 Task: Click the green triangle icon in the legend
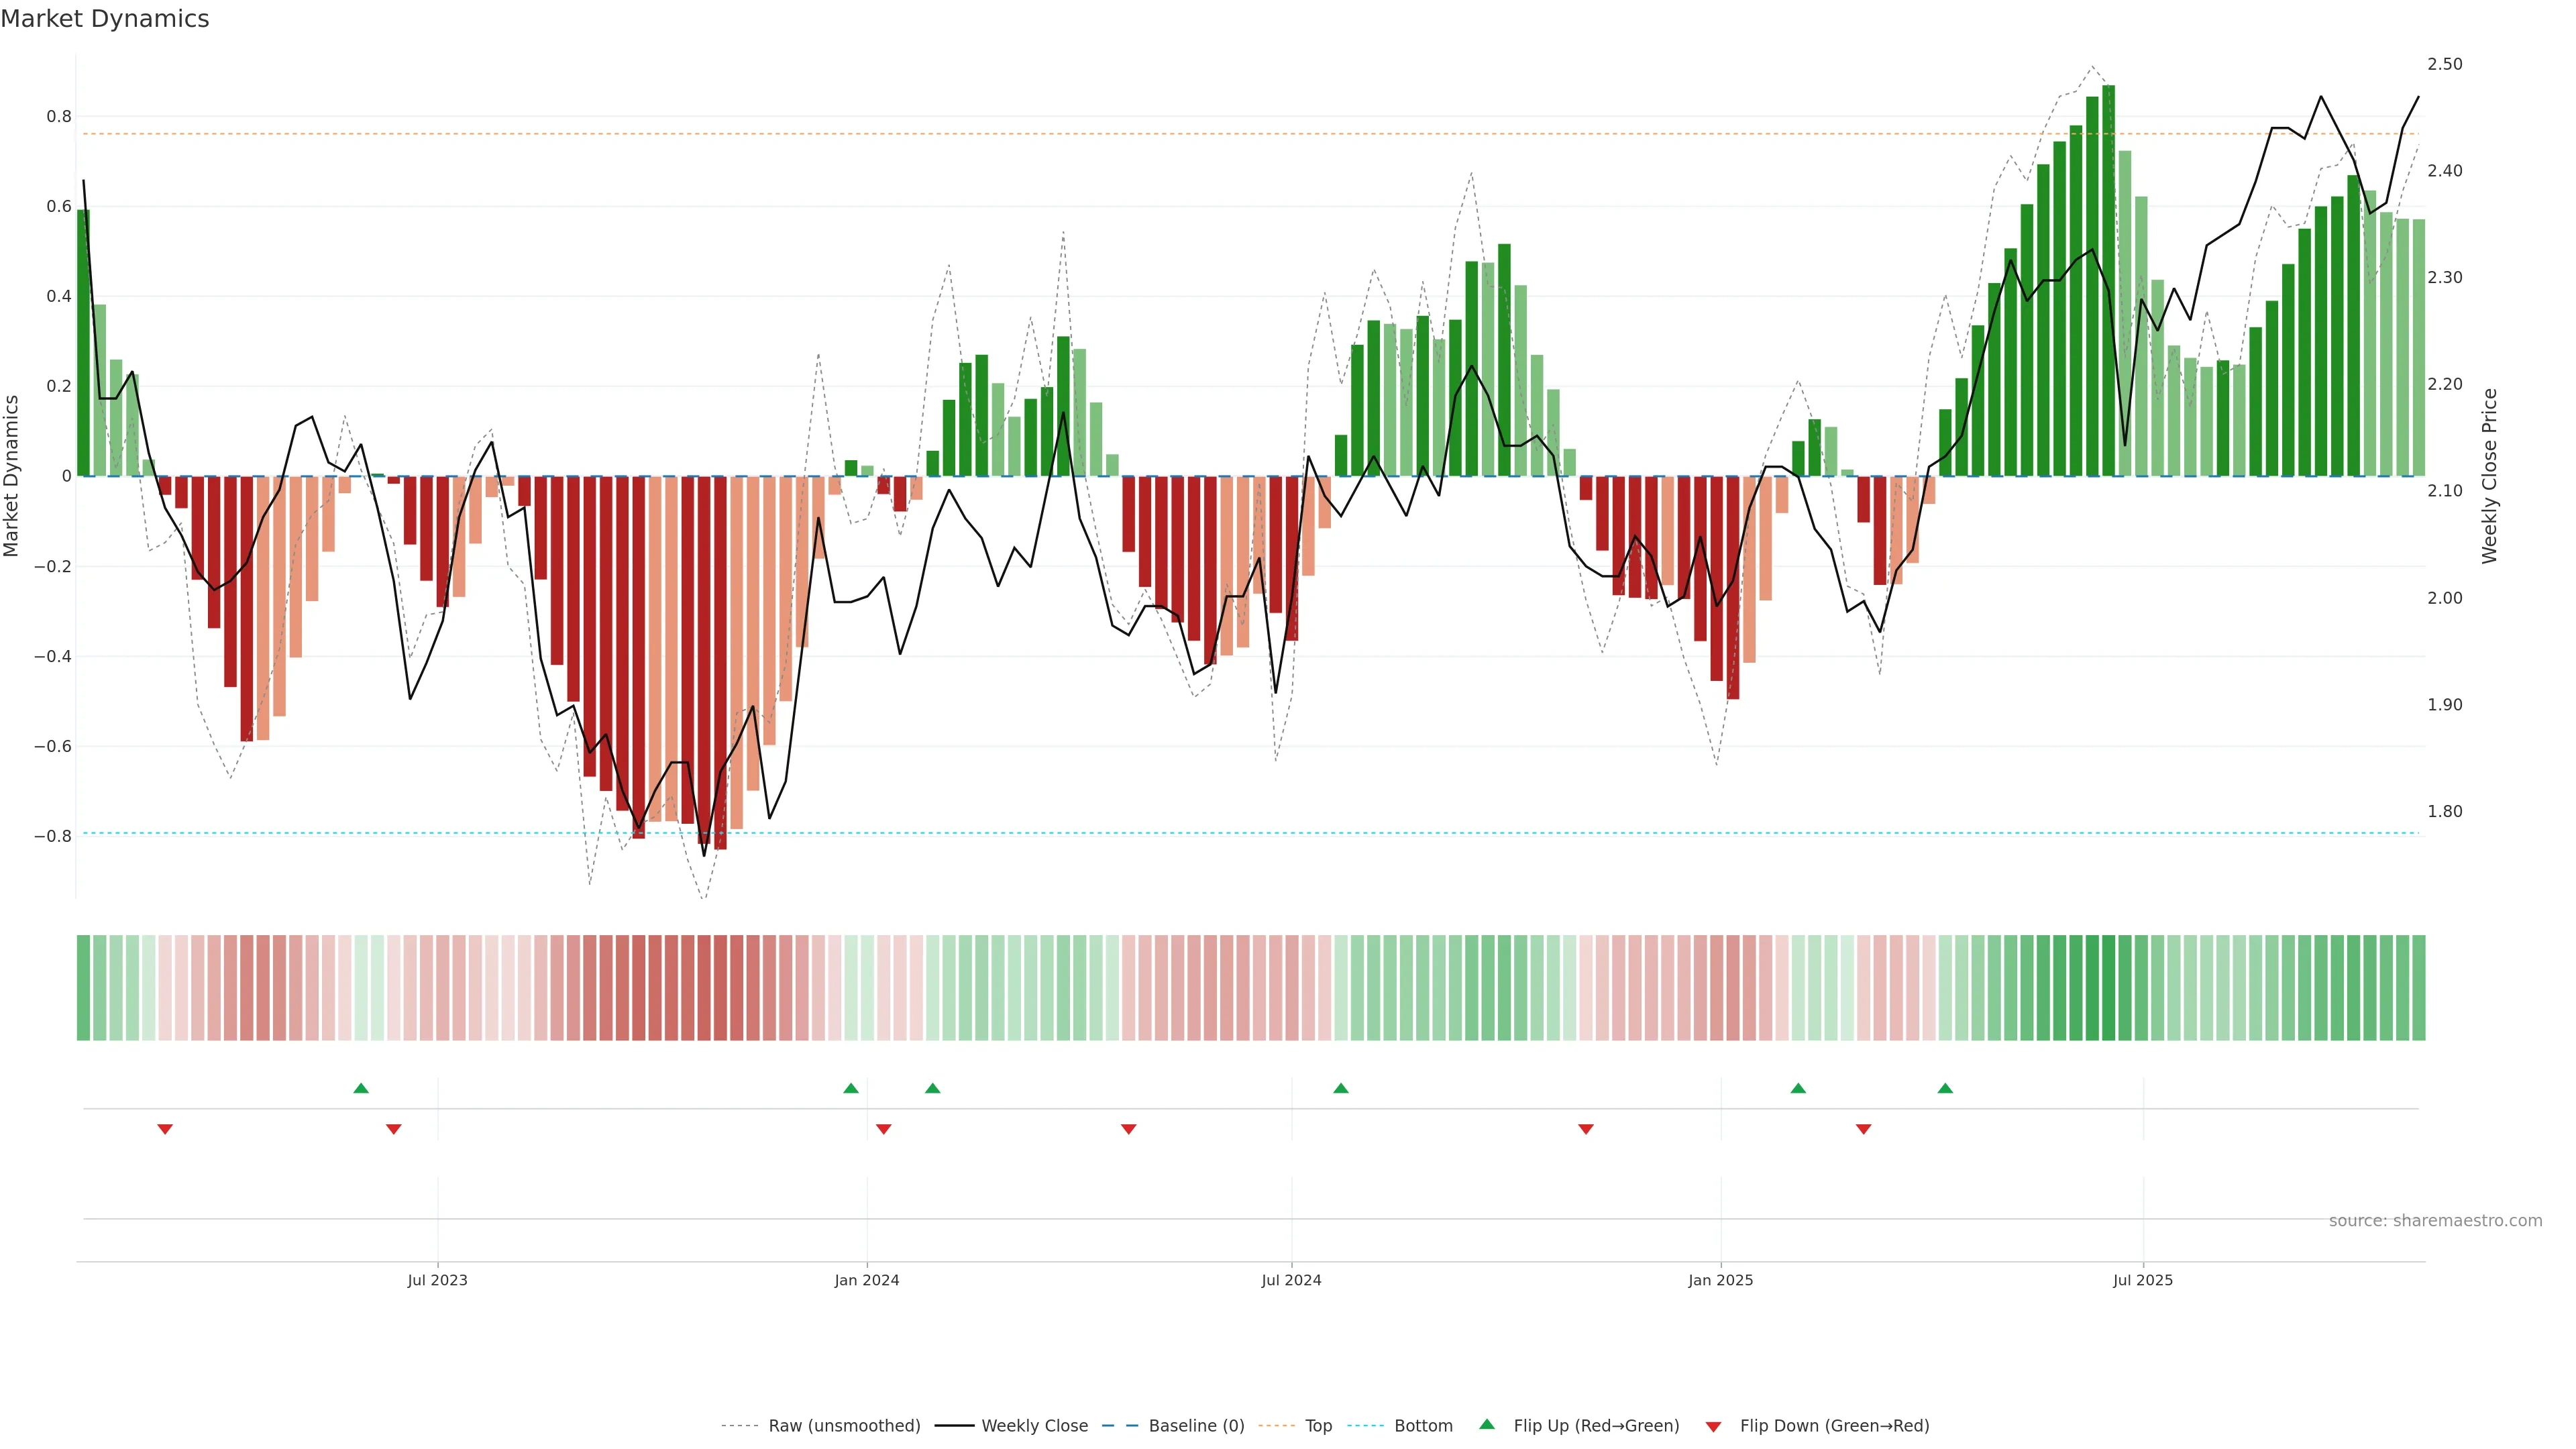(x=1487, y=1424)
